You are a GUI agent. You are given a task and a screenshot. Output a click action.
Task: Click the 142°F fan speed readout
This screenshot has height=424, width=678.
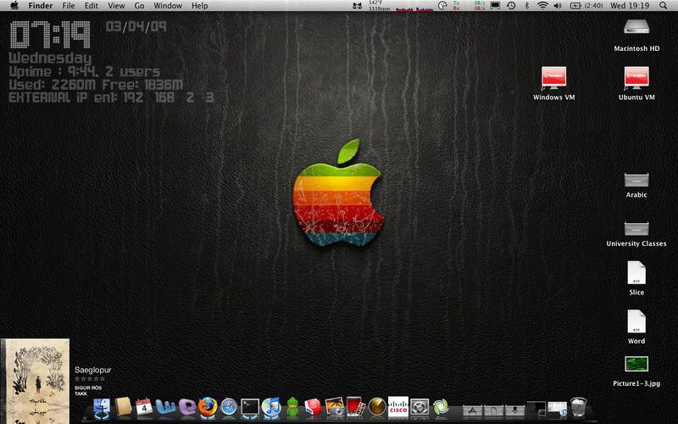[379, 6]
